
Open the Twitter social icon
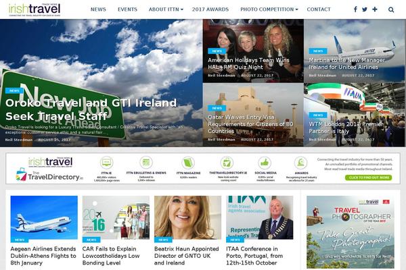[x=365, y=9]
